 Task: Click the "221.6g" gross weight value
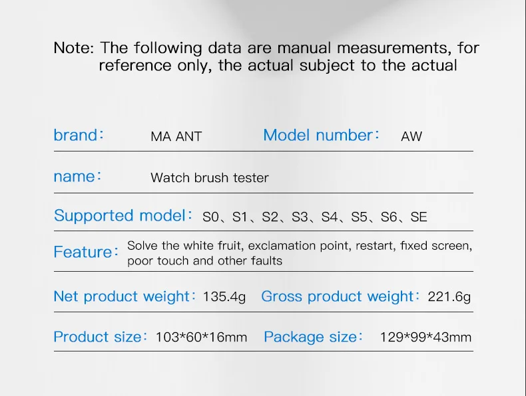pos(449,297)
